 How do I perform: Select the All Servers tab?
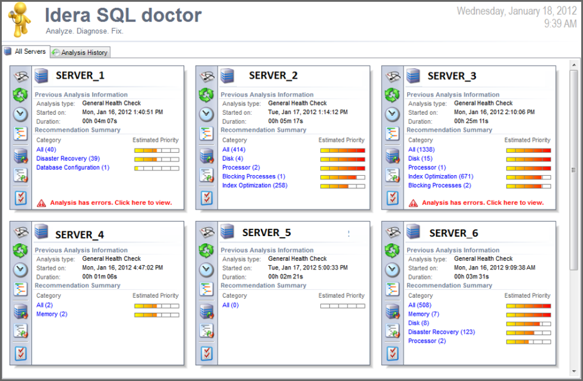click(25, 51)
